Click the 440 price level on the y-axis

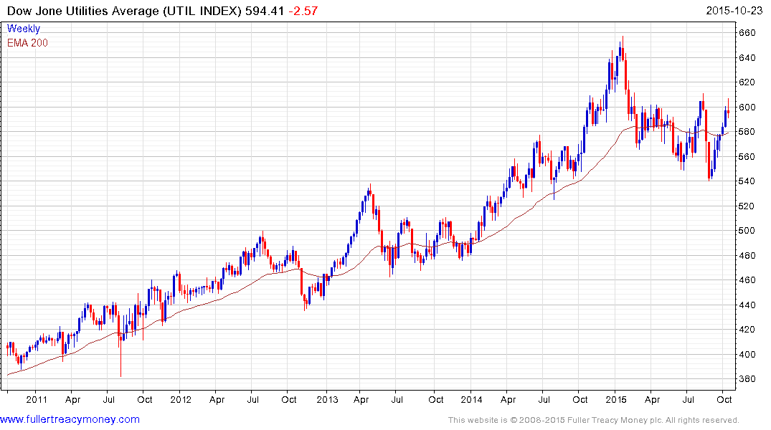click(748, 305)
